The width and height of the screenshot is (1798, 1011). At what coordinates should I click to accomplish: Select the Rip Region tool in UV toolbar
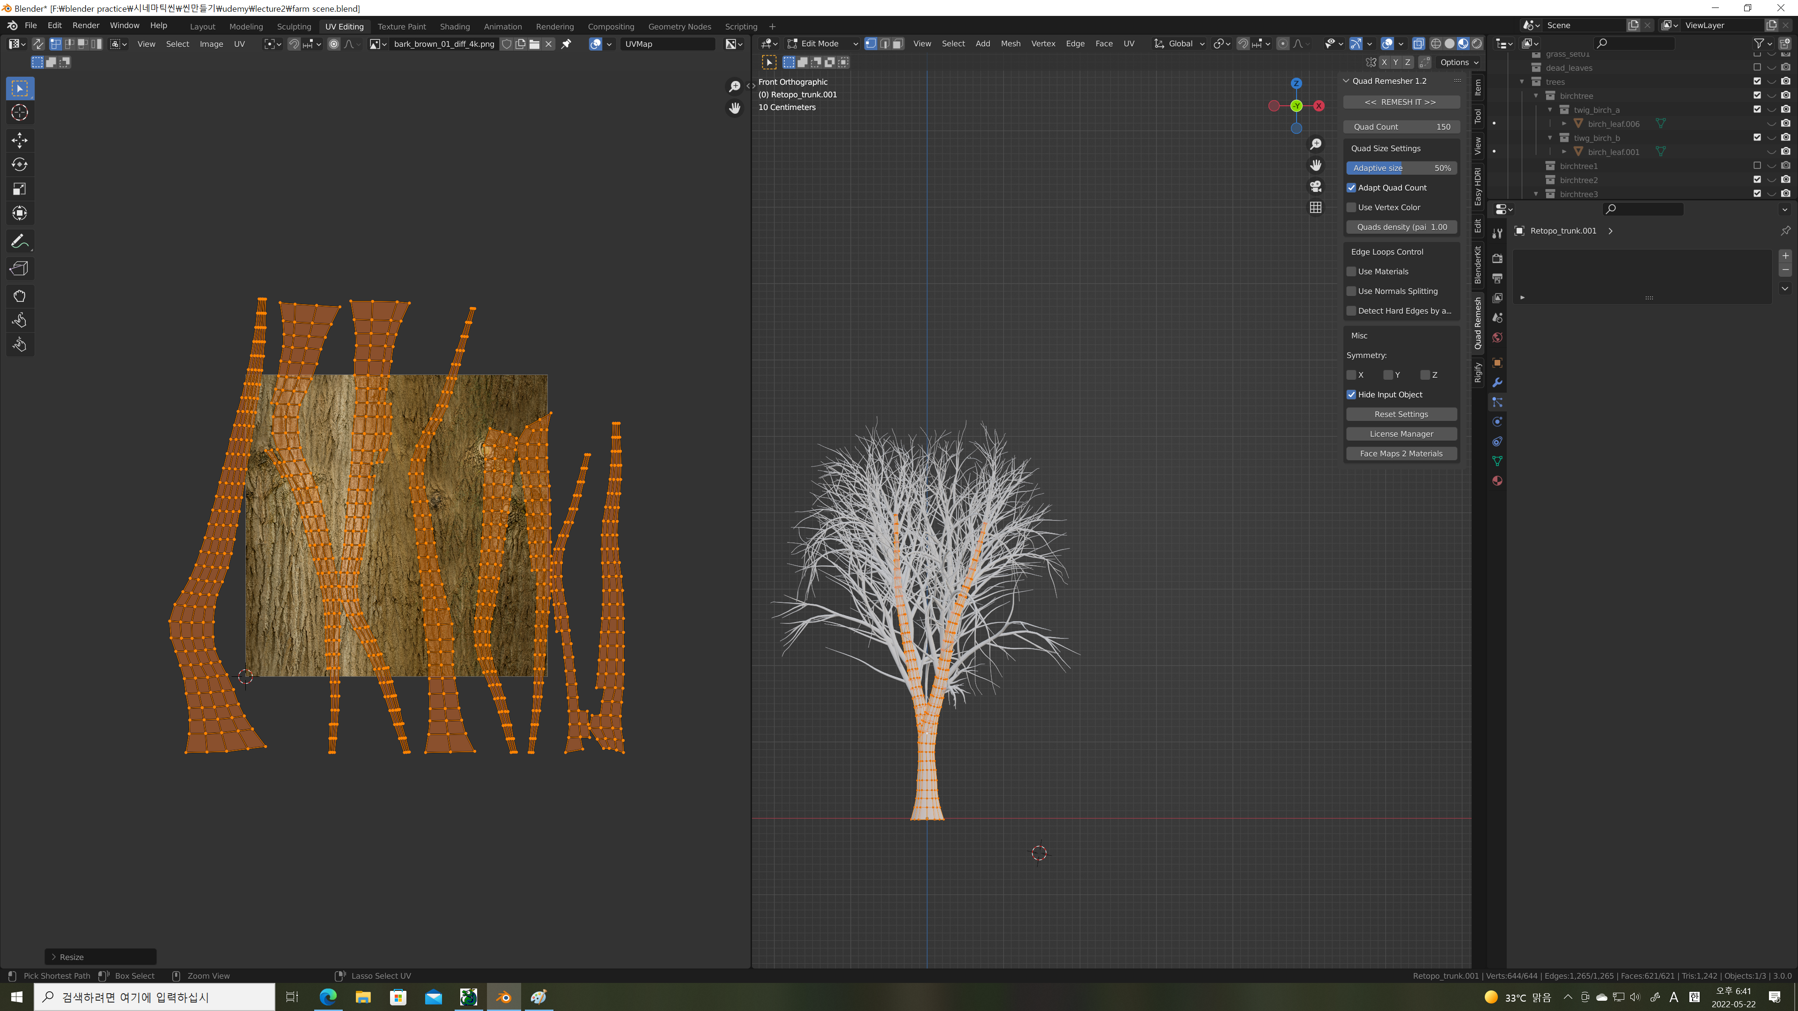click(x=20, y=269)
